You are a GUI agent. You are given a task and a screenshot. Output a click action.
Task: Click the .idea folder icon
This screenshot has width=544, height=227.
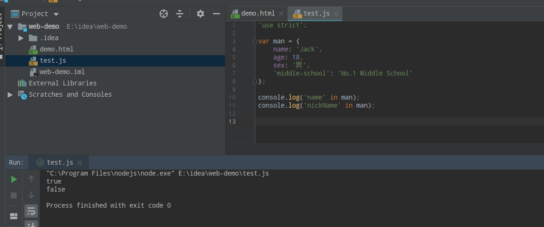[33, 38]
